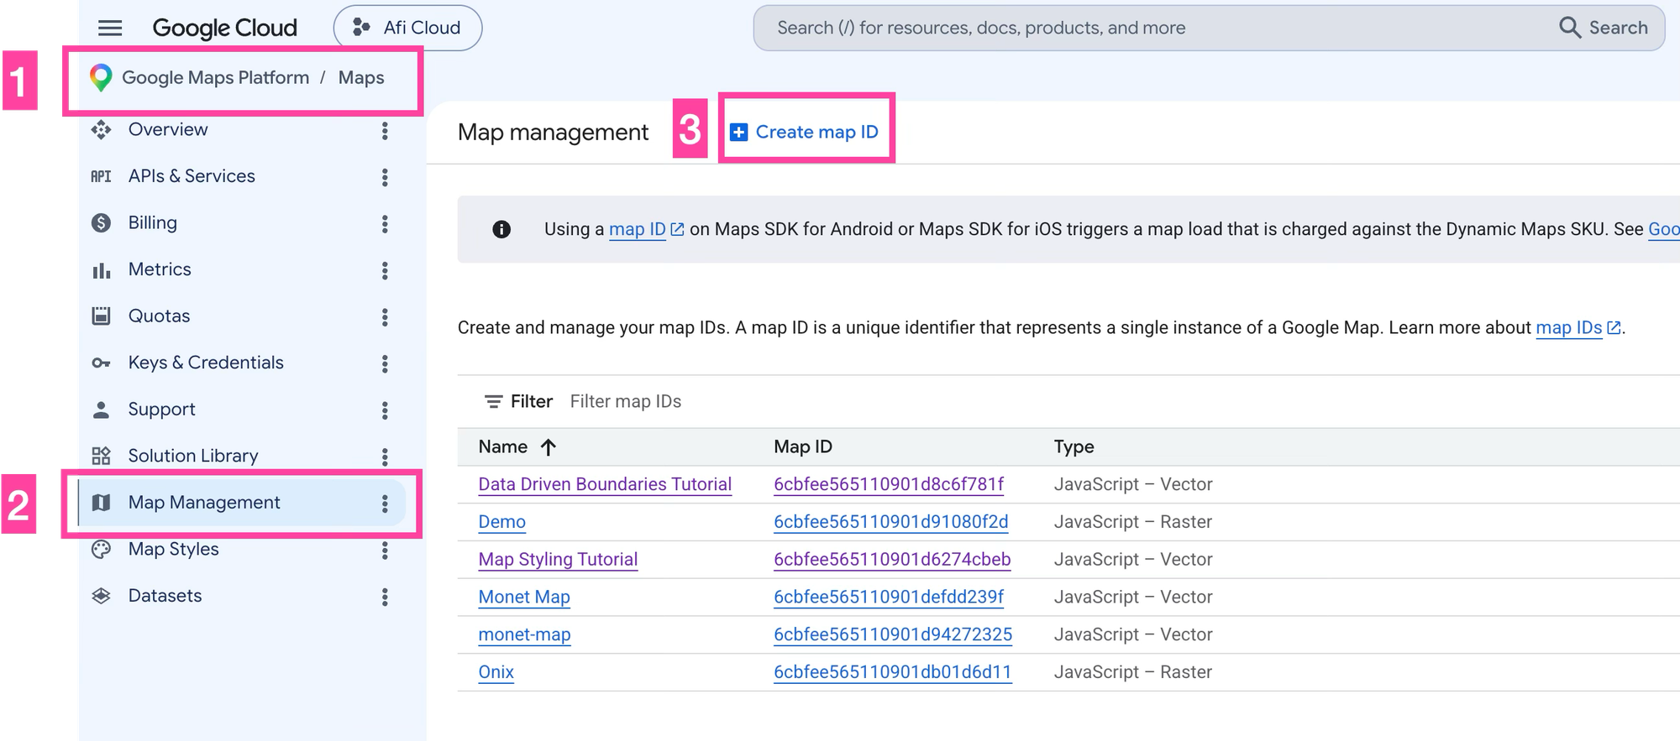Click the Datasets layers icon
This screenshot has width=1680, height=741.
101,596
